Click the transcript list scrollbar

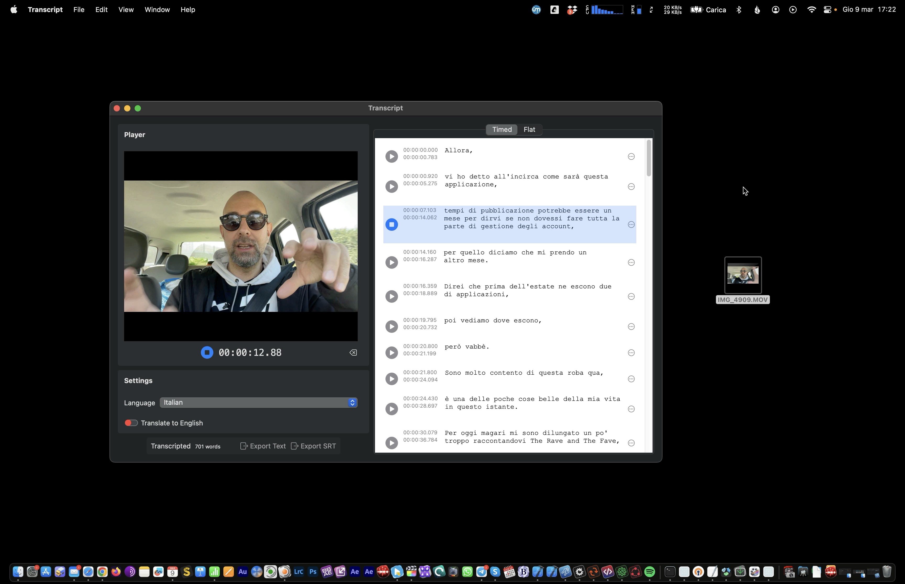649,158
